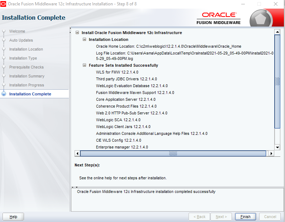Viewport: 285px width, 222px height.
Task: Select the Welcome step in sidebar
Action: (x=17, y=31)
